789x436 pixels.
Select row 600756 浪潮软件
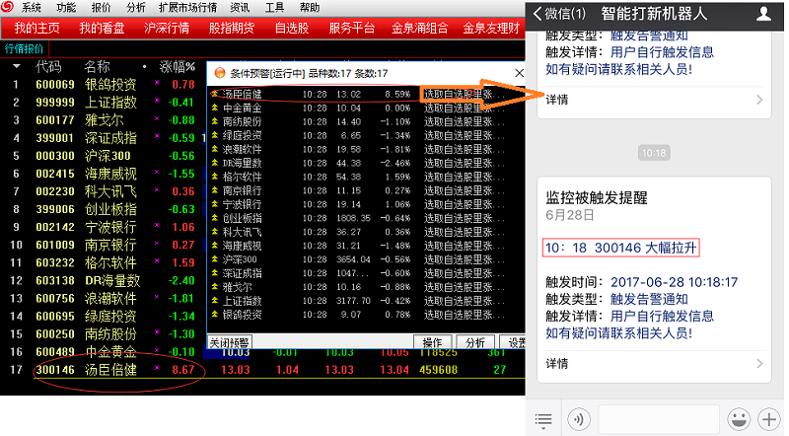click(104, 299)
